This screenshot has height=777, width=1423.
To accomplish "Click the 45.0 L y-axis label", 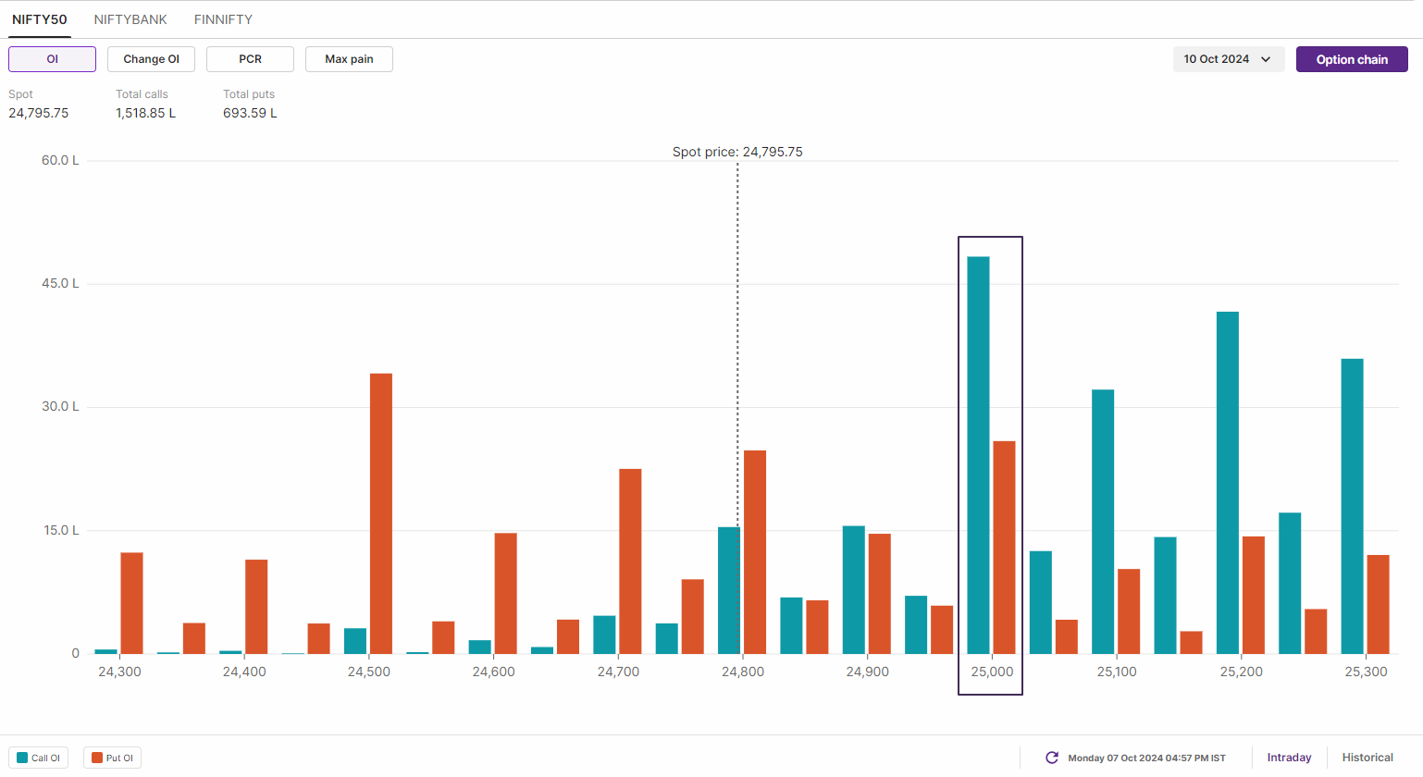I will pos(60,283).
